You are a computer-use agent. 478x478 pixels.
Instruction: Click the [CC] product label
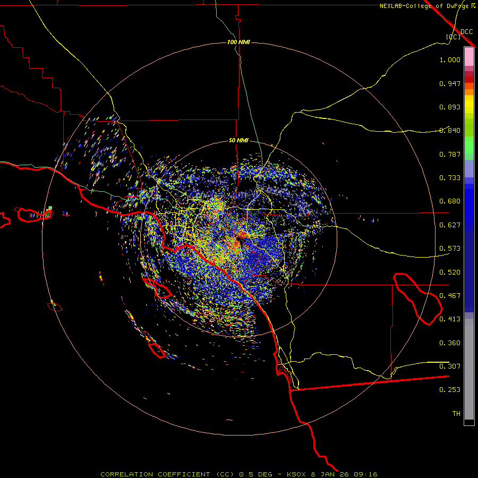tap(453, 37)
